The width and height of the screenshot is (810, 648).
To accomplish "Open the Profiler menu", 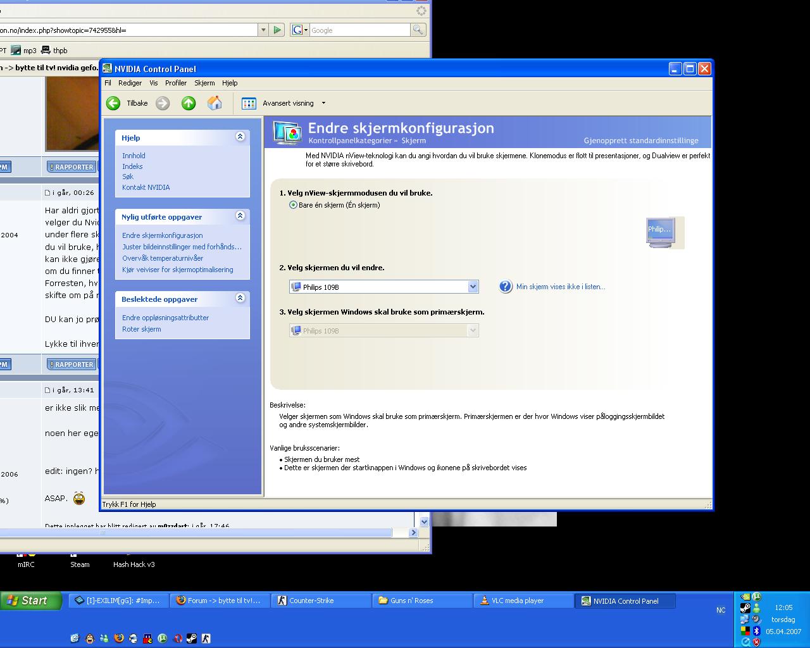I will 176,83.
